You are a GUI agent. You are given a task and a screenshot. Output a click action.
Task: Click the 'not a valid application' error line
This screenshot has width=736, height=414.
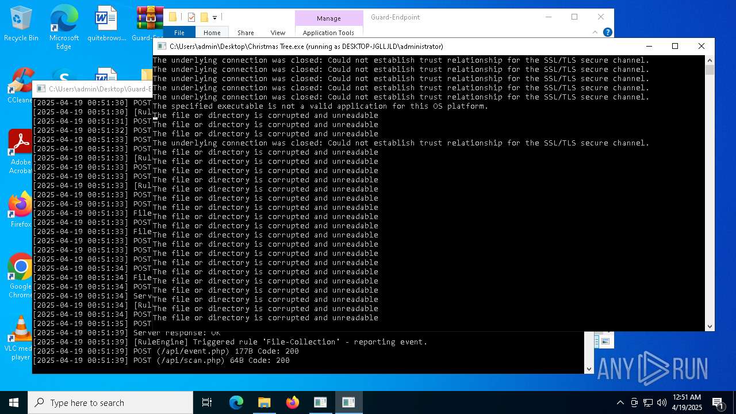pos(320,106)
